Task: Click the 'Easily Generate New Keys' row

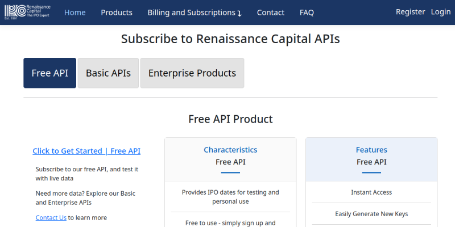Action: click(371, 214)
